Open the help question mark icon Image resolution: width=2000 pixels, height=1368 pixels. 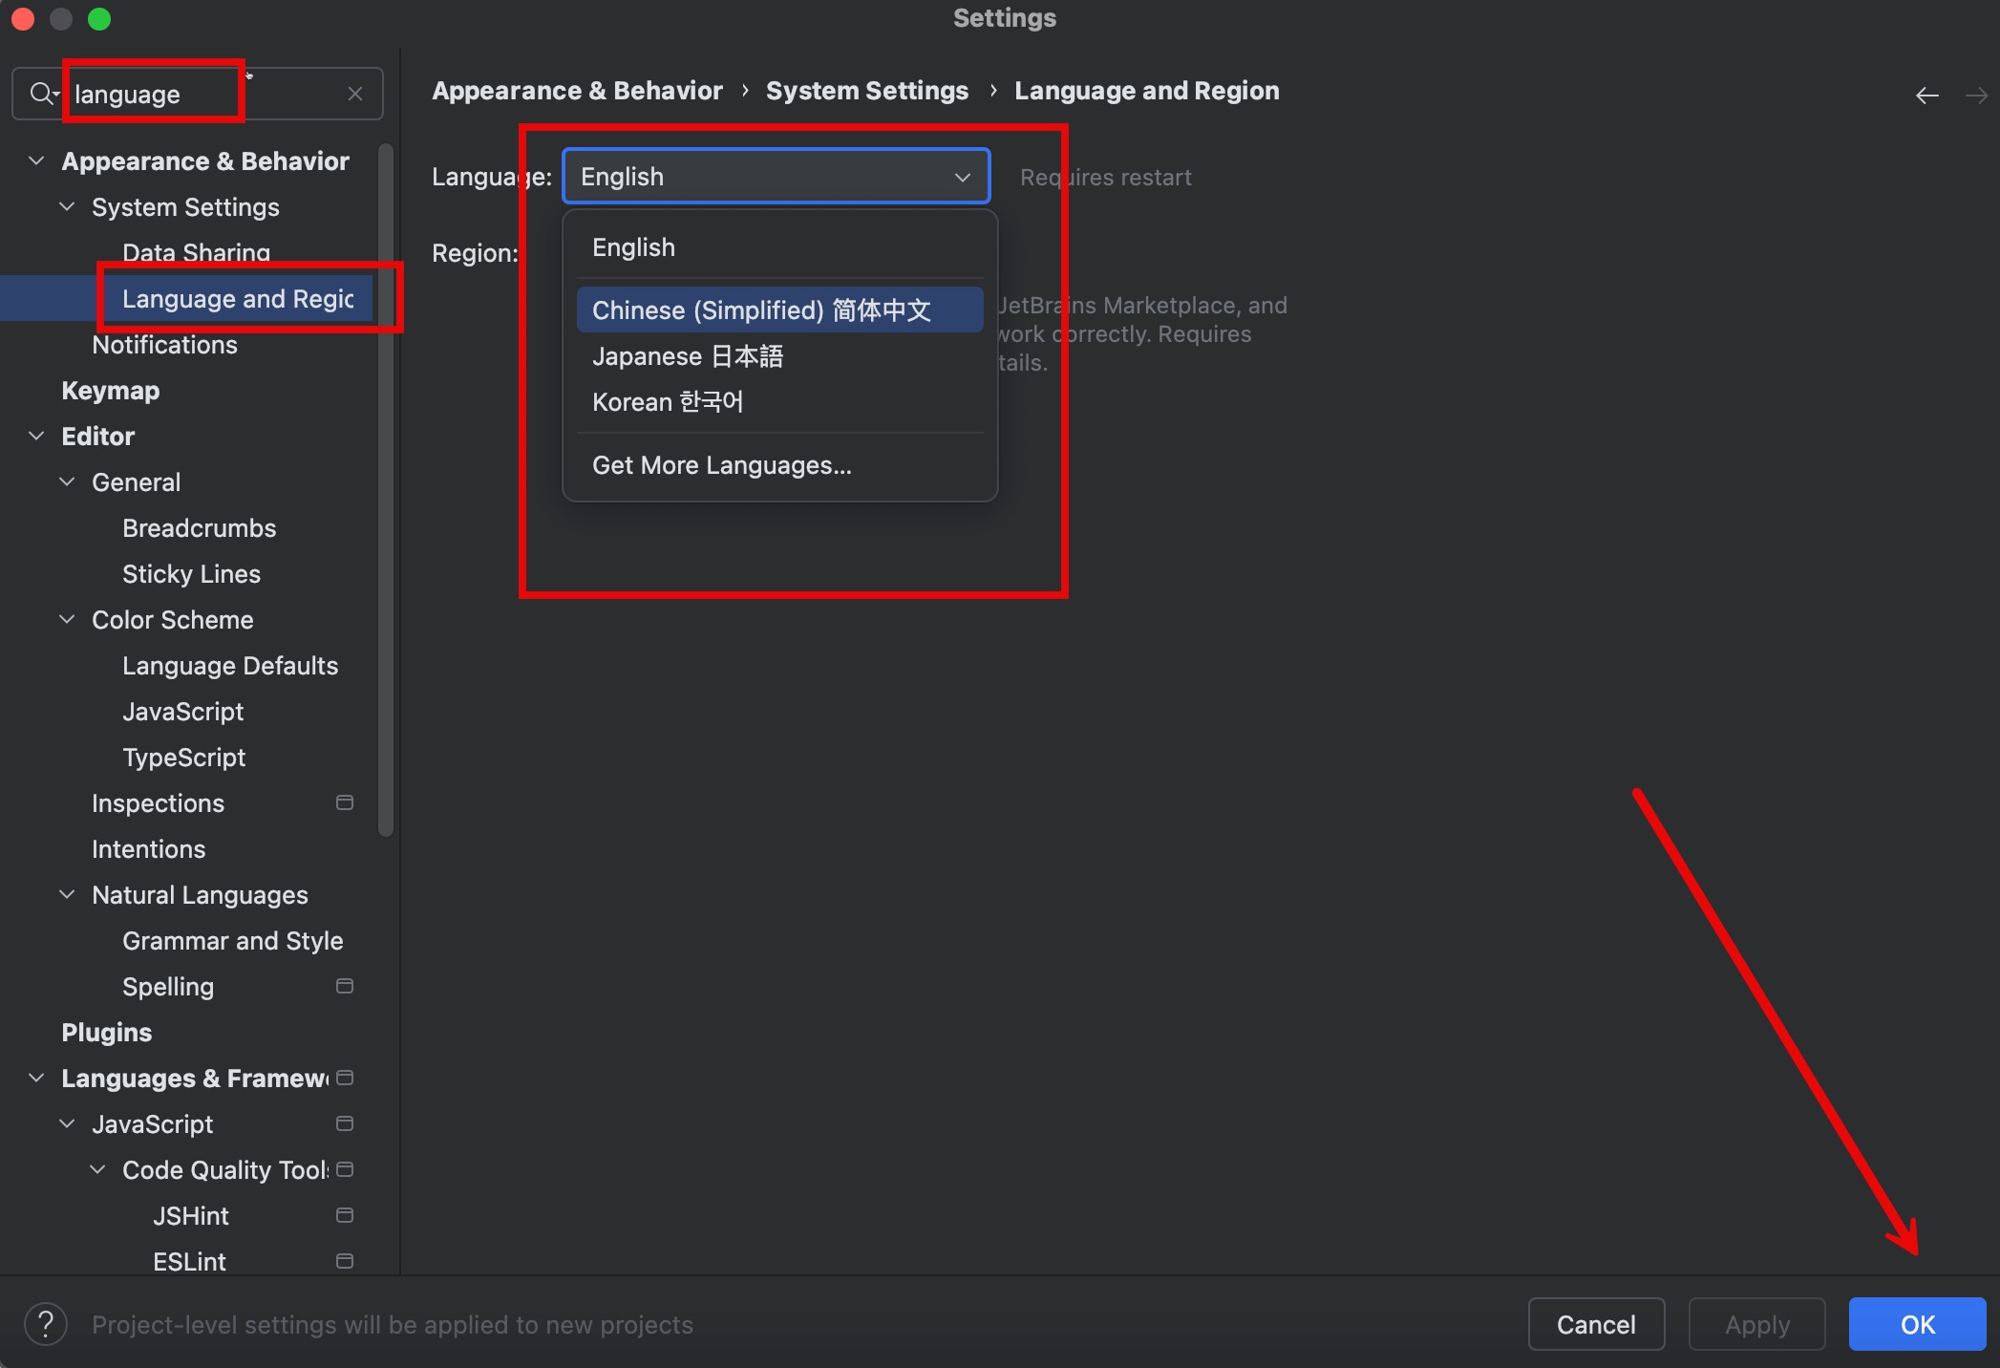pos(46,1324)
